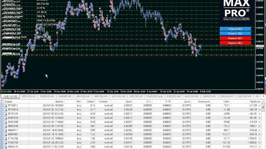Image resolution: width=266 pixels, height=149 pixels.
Task: Click the order icon of the 0.94 lot row
Action: 5,130
